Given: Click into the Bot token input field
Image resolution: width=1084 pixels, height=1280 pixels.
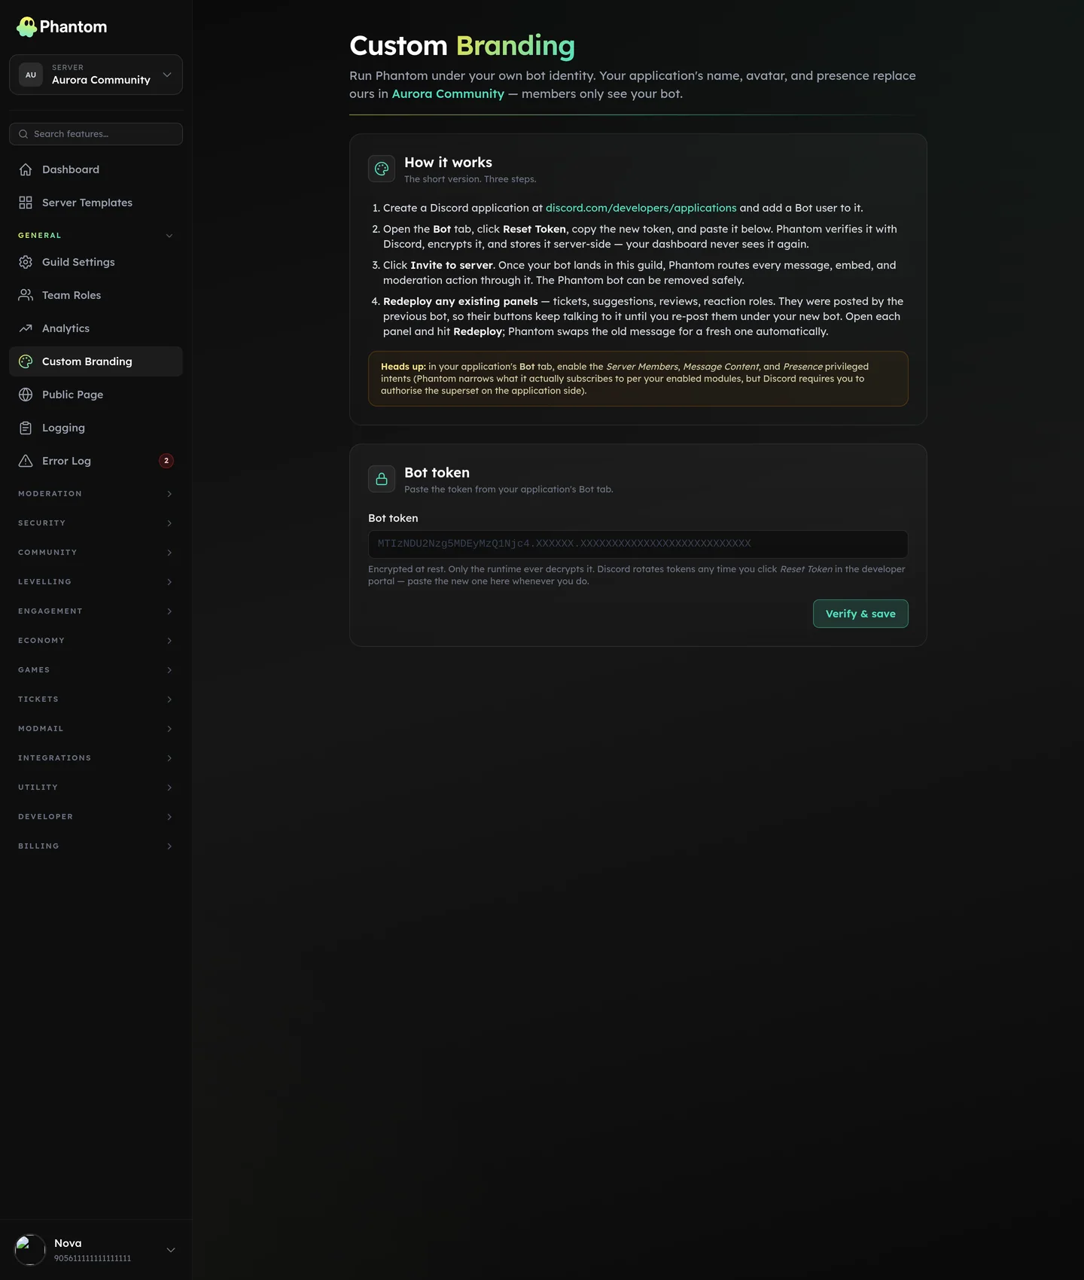Looking at the screenshot, I should (x=638, y=544).
